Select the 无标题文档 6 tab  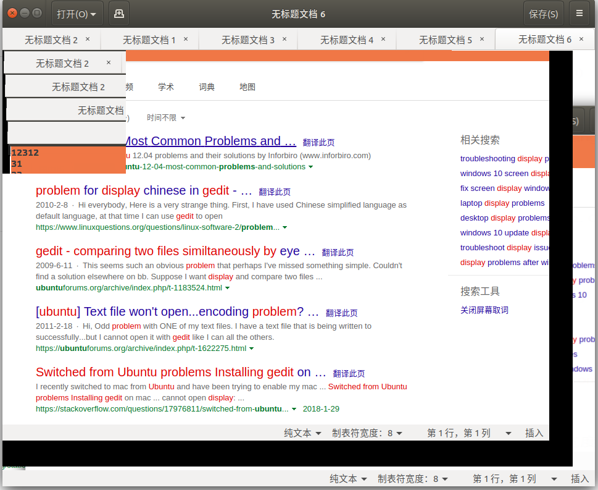coord(544,40)
